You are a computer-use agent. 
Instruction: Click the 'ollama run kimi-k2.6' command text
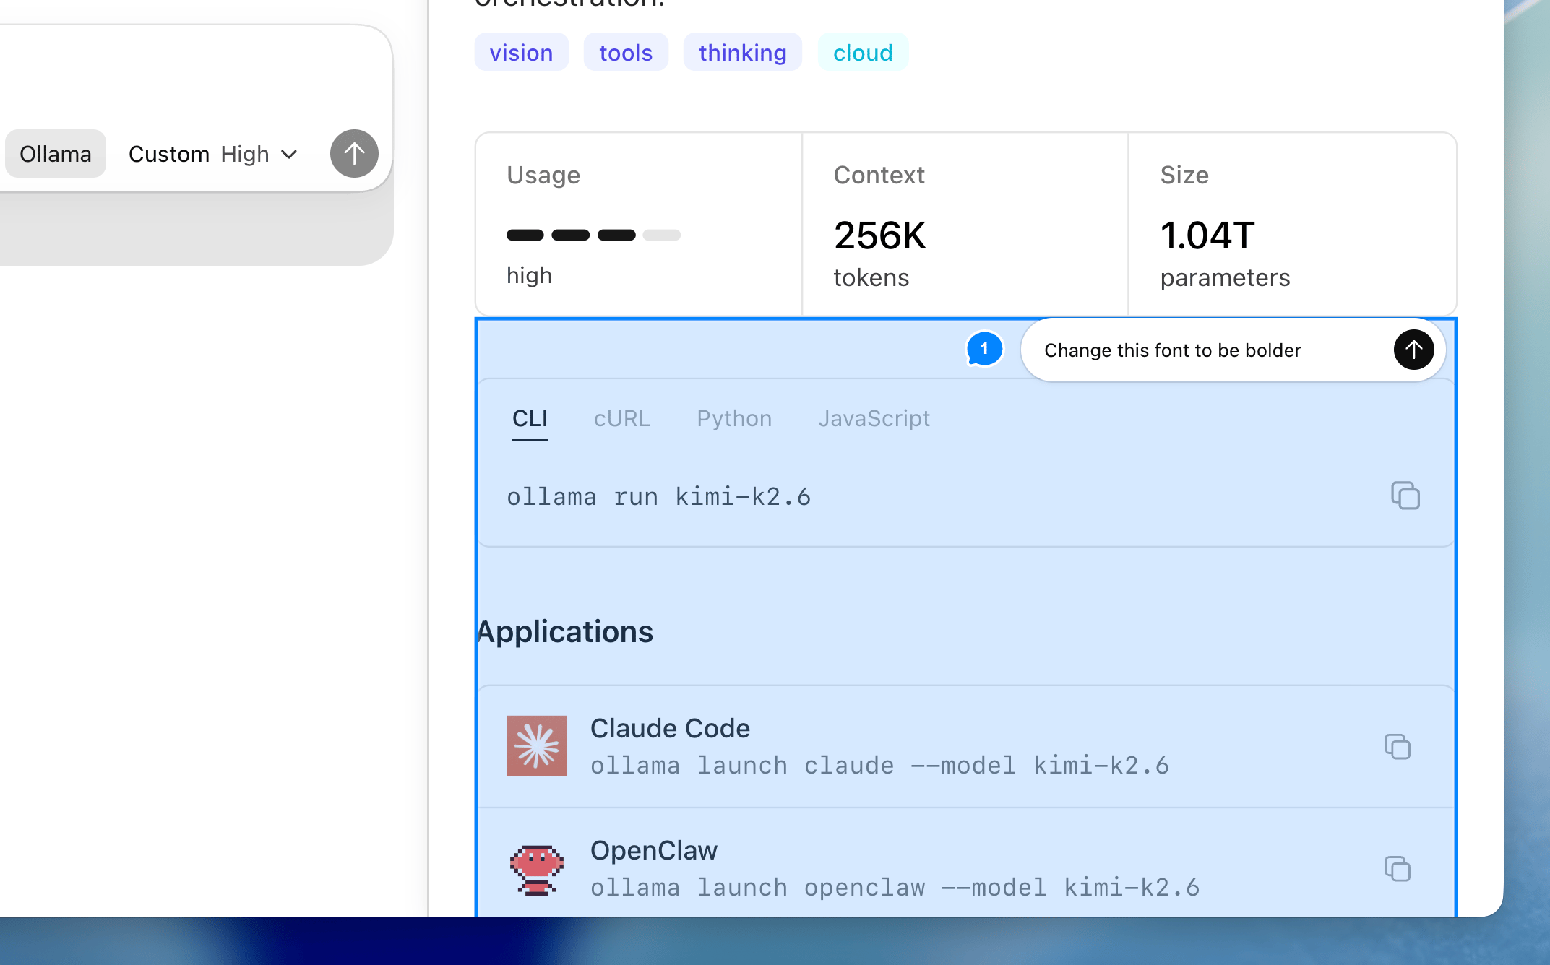(x=658, y=497)
